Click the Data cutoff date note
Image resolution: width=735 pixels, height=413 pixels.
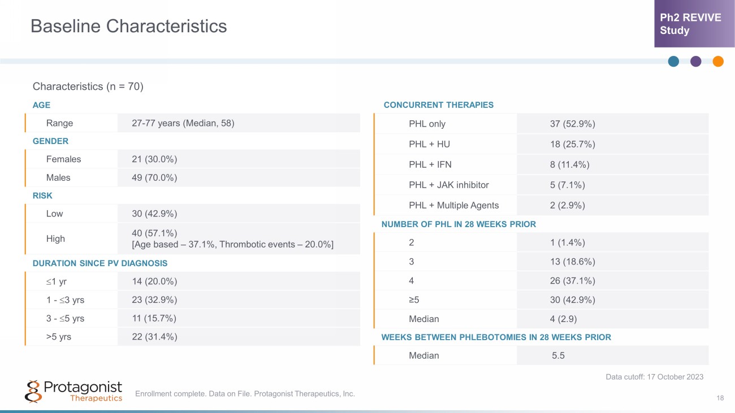pyautogui.click(x=654, y=377)
